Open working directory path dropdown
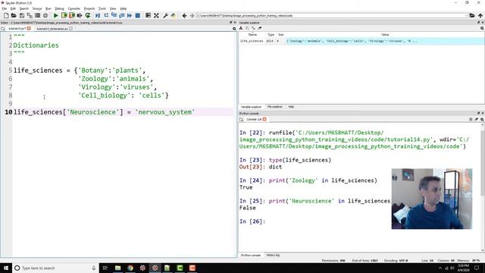Viewport: 485px width, 273px height. click(x=466, y=15)
